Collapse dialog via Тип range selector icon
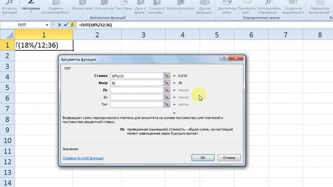The width and height of the screenshot is (333, 187). point(166,104)
